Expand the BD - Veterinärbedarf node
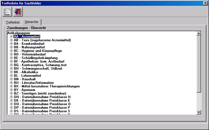The image size is (209, 130). [x=11, y=54]
